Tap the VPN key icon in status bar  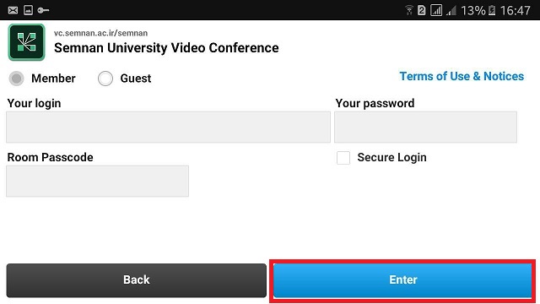(43, 10)
